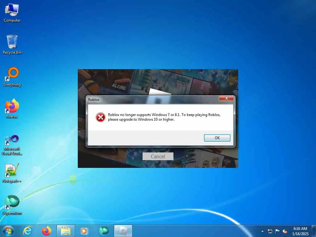Open the Action Center flag icon
The height and width of the screenshot is (237, 316).
[277, 231]
